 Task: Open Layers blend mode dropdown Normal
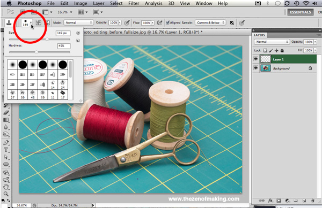(272, 42)
